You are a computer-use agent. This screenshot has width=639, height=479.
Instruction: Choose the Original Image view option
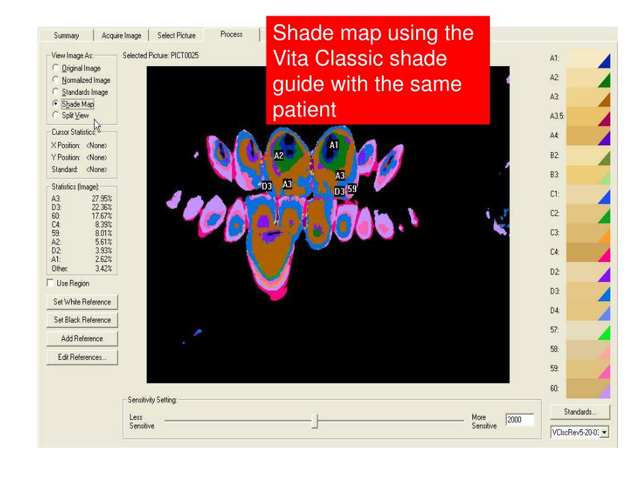[77, 68]
